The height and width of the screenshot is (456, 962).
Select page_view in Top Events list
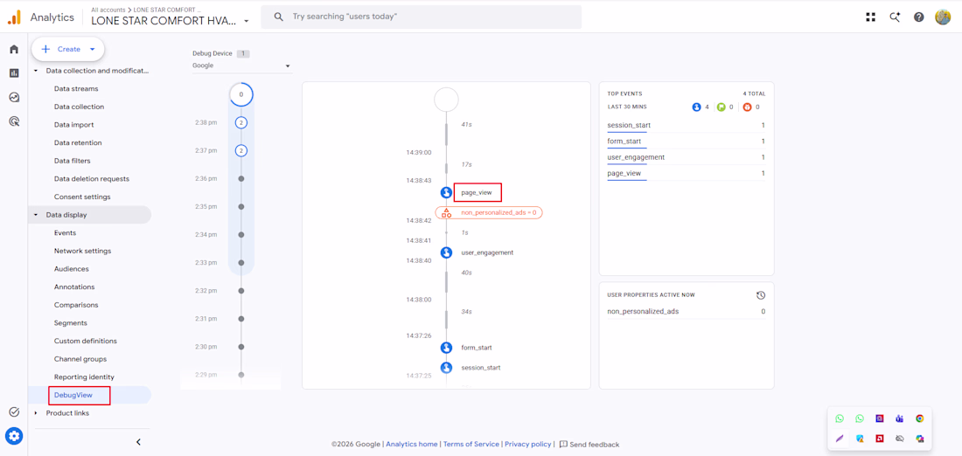624,174
